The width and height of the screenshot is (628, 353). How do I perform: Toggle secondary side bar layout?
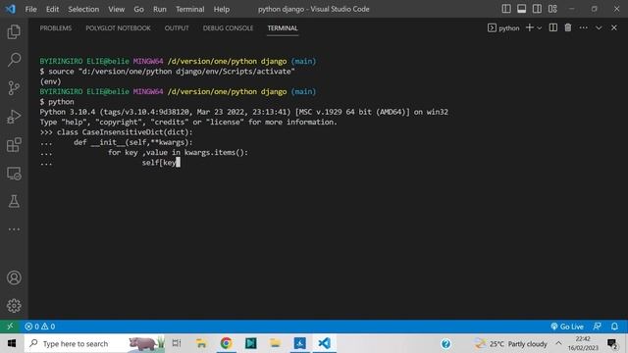coord(537,9)
